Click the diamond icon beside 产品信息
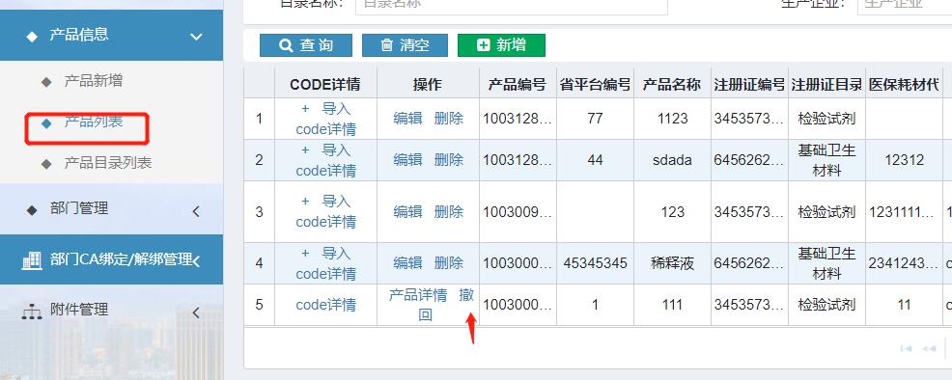 (32, 37)
